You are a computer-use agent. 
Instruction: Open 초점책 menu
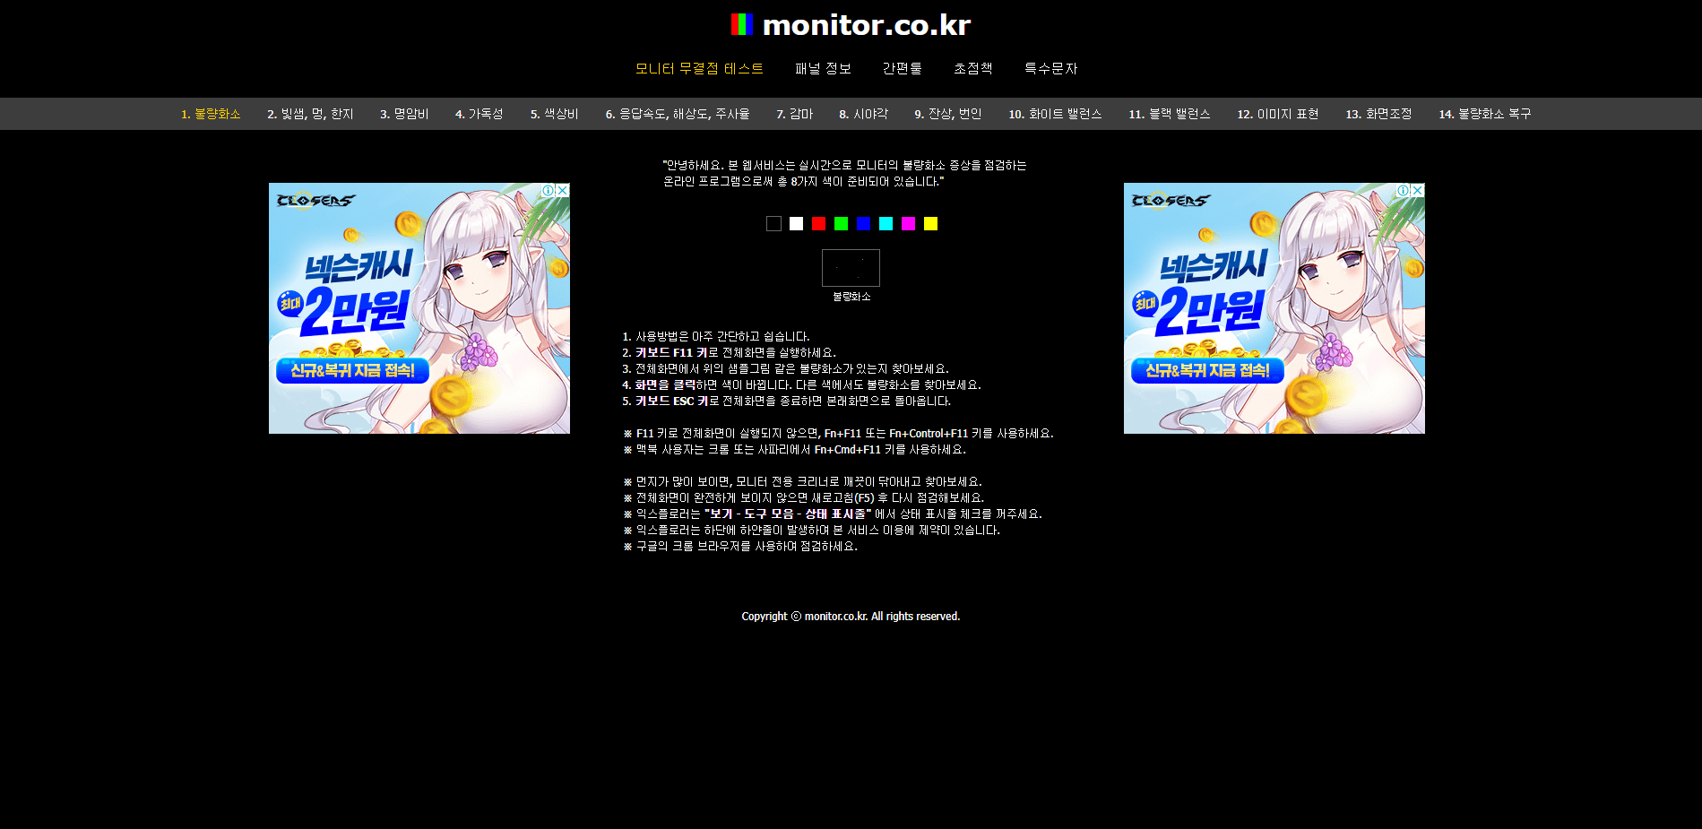point(972,68)
